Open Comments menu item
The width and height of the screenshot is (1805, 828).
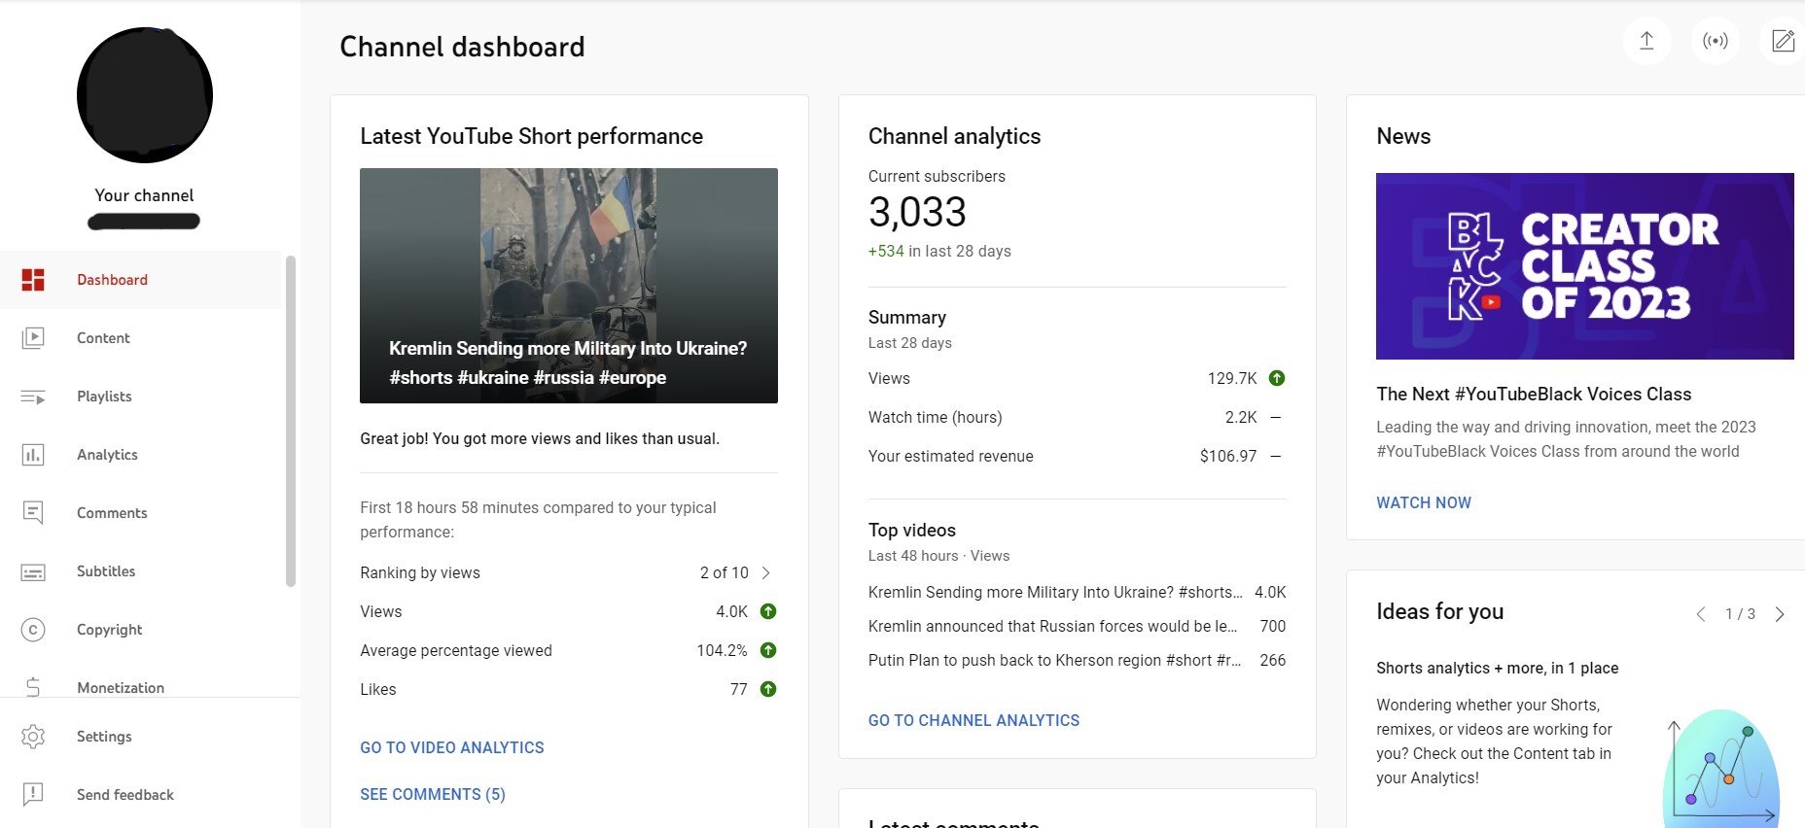click(141, 513)
